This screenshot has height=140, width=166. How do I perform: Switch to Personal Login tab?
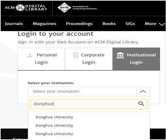(x=41, y=59)
